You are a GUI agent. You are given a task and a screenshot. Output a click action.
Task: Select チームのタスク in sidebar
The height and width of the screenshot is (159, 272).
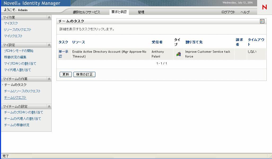(15, 85)
